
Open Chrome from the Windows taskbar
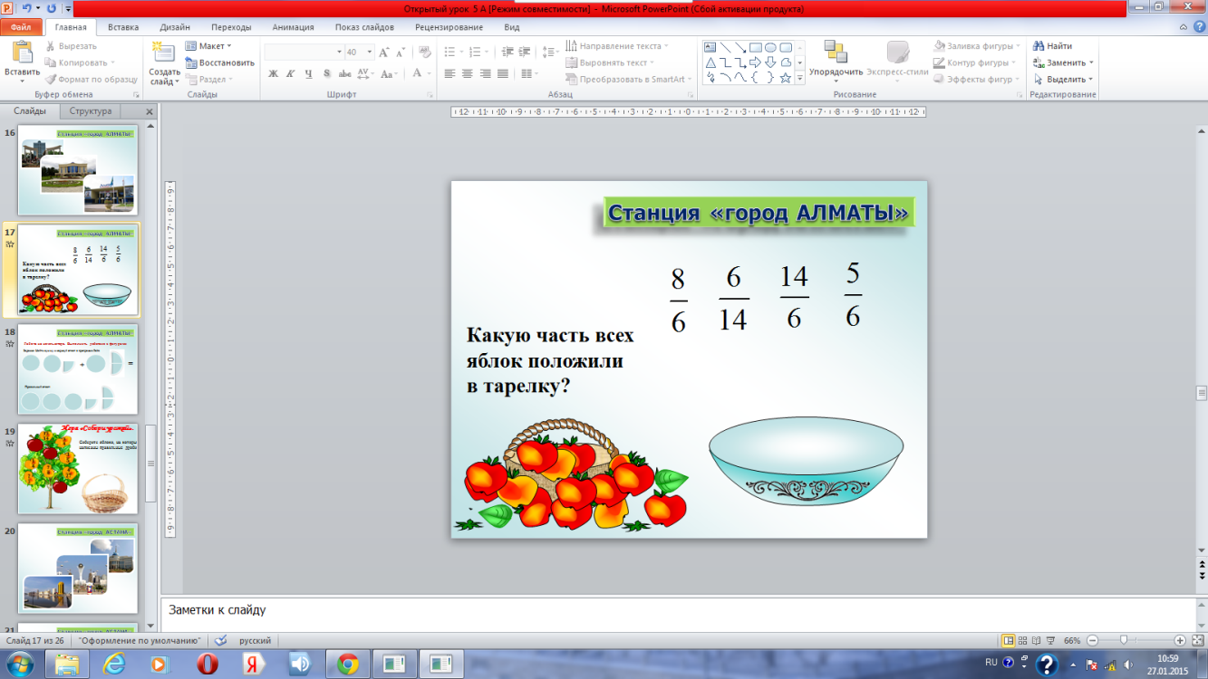click(347, 665)
